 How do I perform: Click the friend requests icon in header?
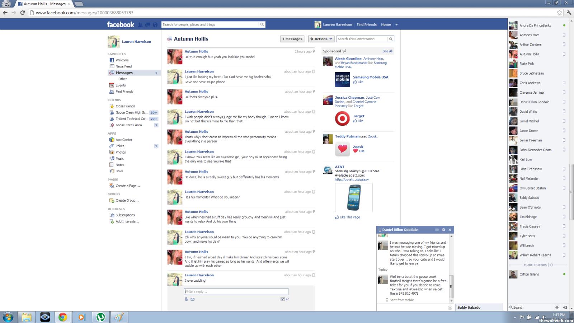140,25
